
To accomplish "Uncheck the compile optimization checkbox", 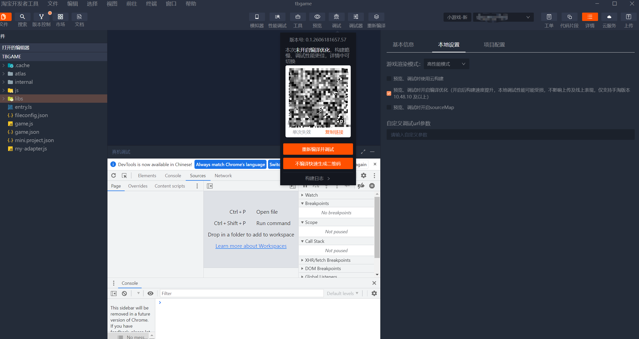I will coord(389,93).
